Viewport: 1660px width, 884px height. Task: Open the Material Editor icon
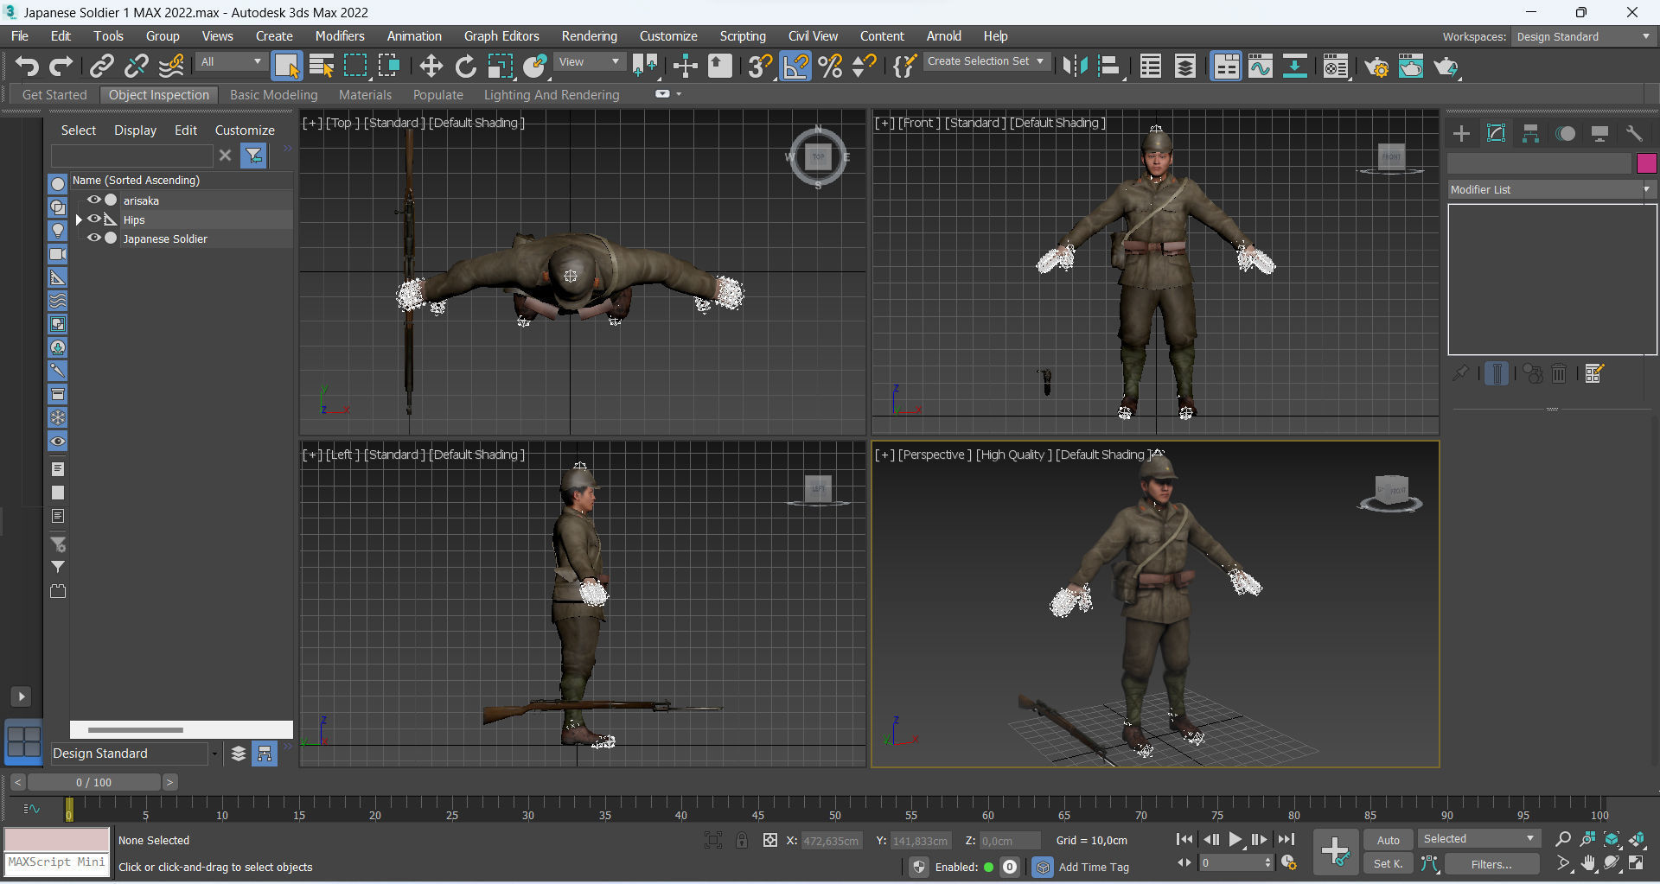tap(1336, 66)
